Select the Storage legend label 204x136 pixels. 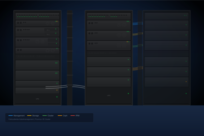coord(36,116)
